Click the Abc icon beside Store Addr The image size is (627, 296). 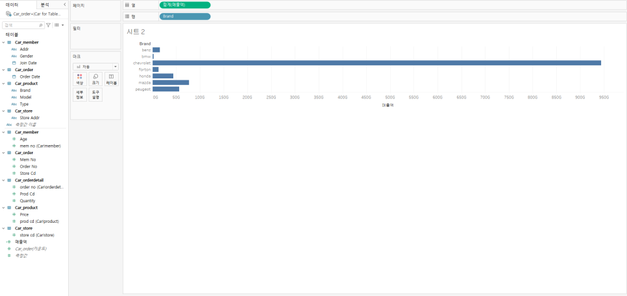point(14,118)
